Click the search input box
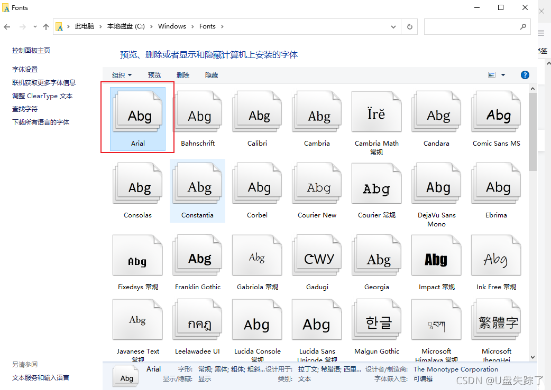This screenshot has width=551, height=390. pyautogui.click(x=471, y=27)
